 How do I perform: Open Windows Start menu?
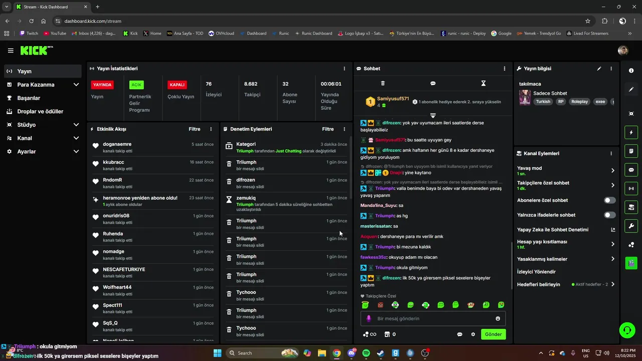[x=217, y=353]
